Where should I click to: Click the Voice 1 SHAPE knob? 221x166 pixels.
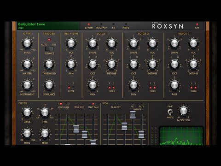[x=93, y=43]
